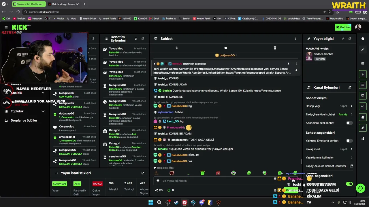Click the info icon in the right sidebar
The width and height of the screenshot is (369, 207).
click(x=363, y=39)
